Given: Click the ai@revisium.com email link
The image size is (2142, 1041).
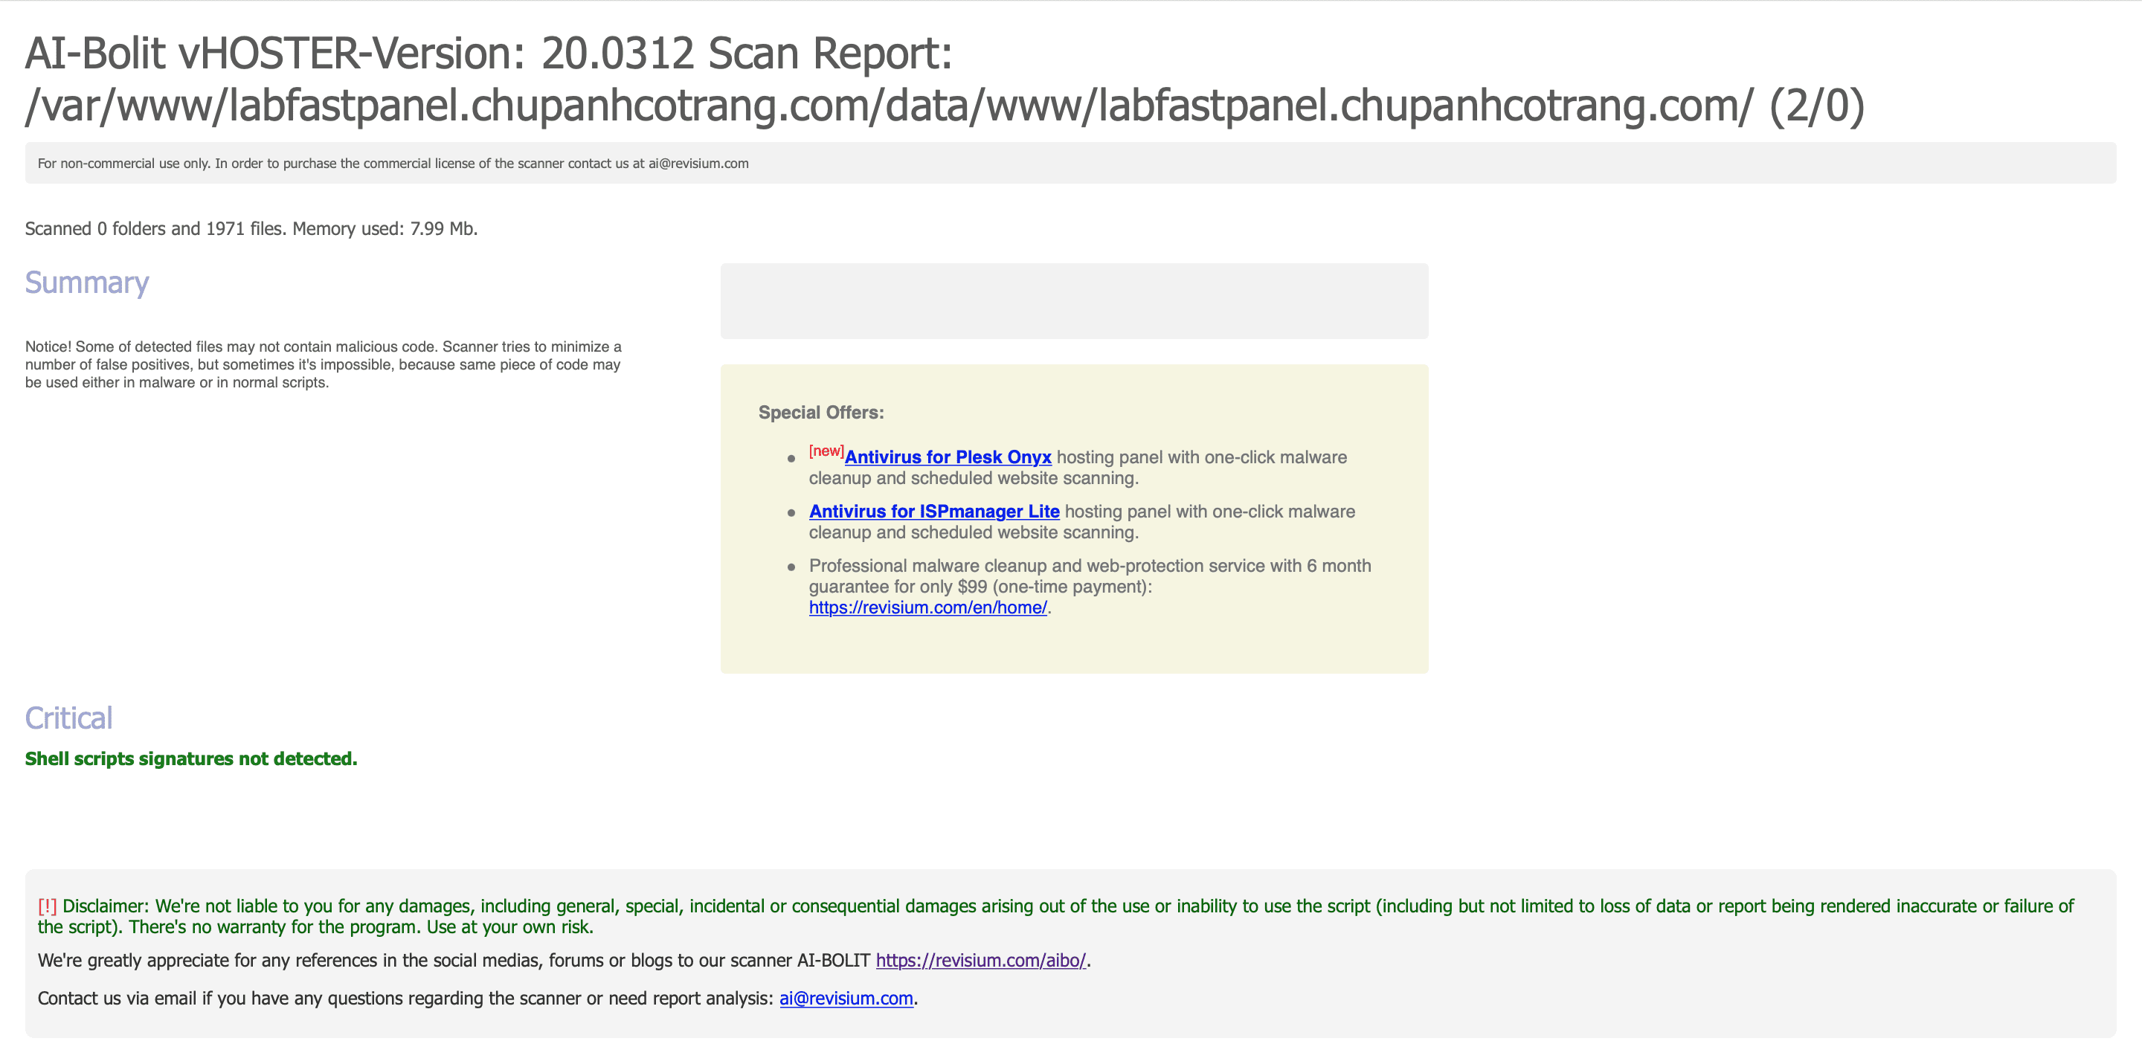Looking at the screenshot, I should tap(846, 998).
